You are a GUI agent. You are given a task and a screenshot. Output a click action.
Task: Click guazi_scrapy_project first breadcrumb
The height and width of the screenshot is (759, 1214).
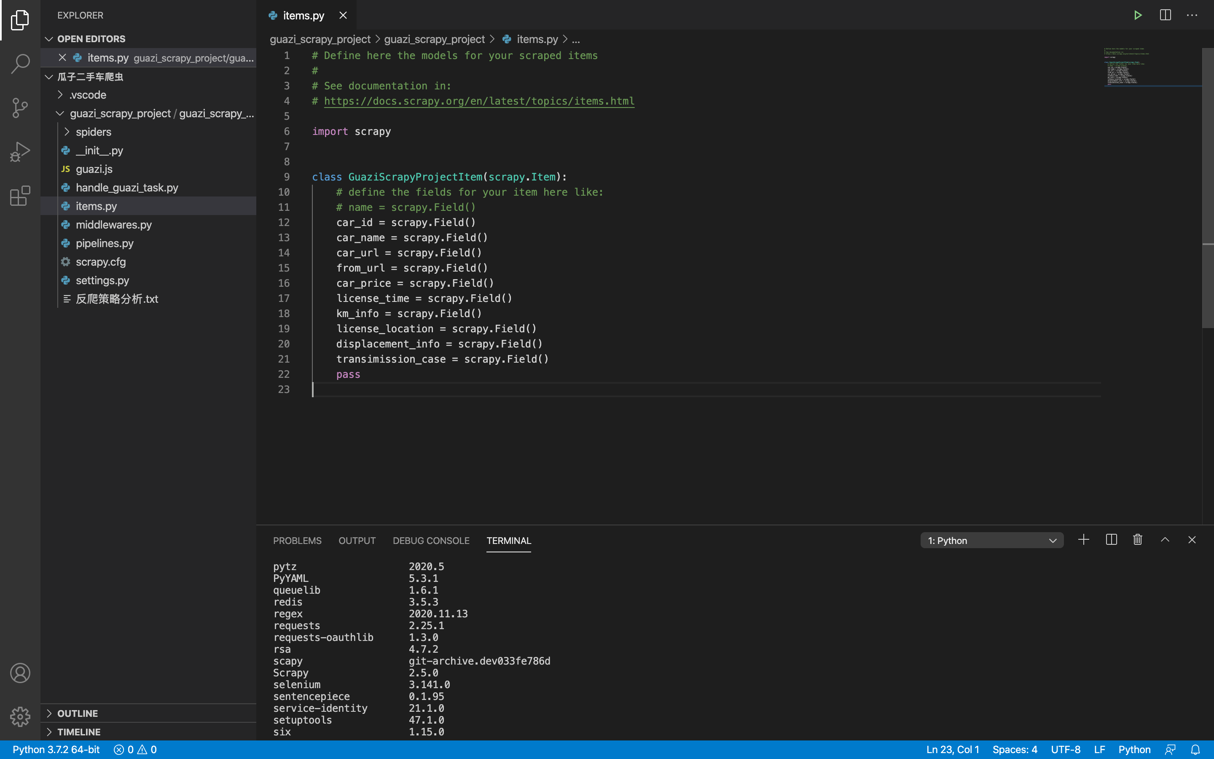[320, 39]
